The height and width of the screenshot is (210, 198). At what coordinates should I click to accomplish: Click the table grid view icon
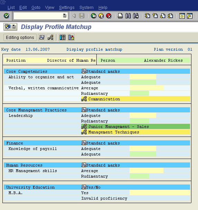click(63, 37)
